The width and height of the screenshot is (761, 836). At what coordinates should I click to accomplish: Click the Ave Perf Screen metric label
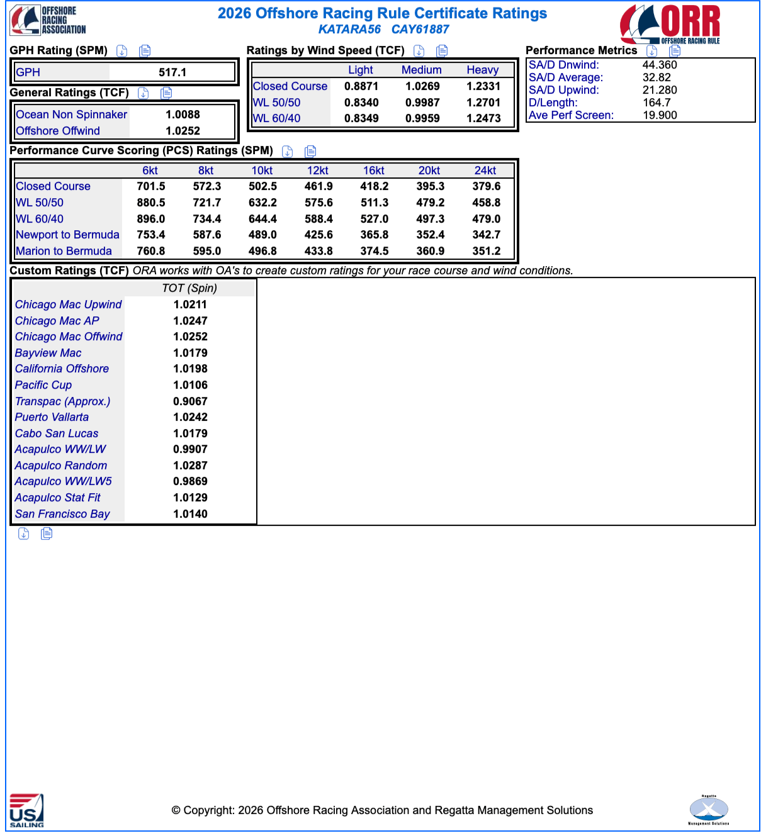pos(571,115)
